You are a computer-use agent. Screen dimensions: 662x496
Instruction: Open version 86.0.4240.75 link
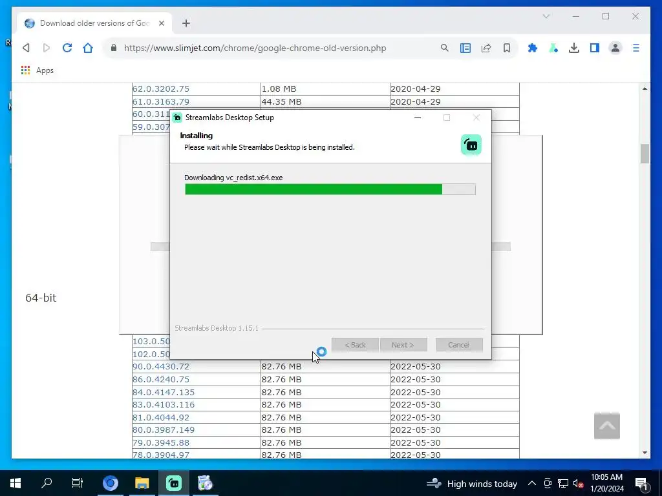pos(161,379)
